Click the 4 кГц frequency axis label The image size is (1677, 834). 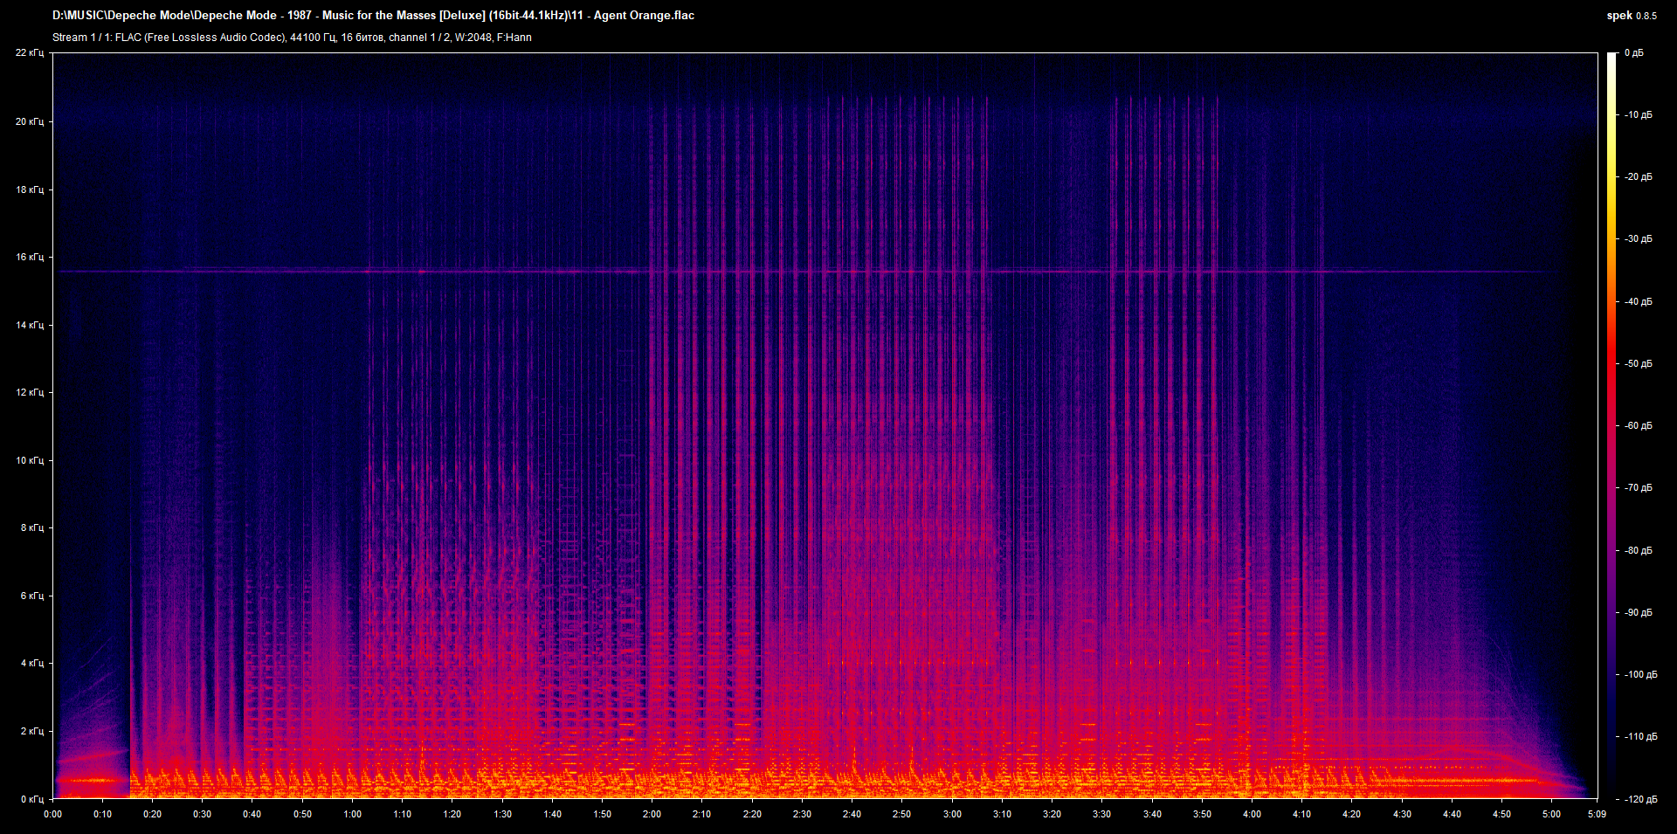pos(31,664)
